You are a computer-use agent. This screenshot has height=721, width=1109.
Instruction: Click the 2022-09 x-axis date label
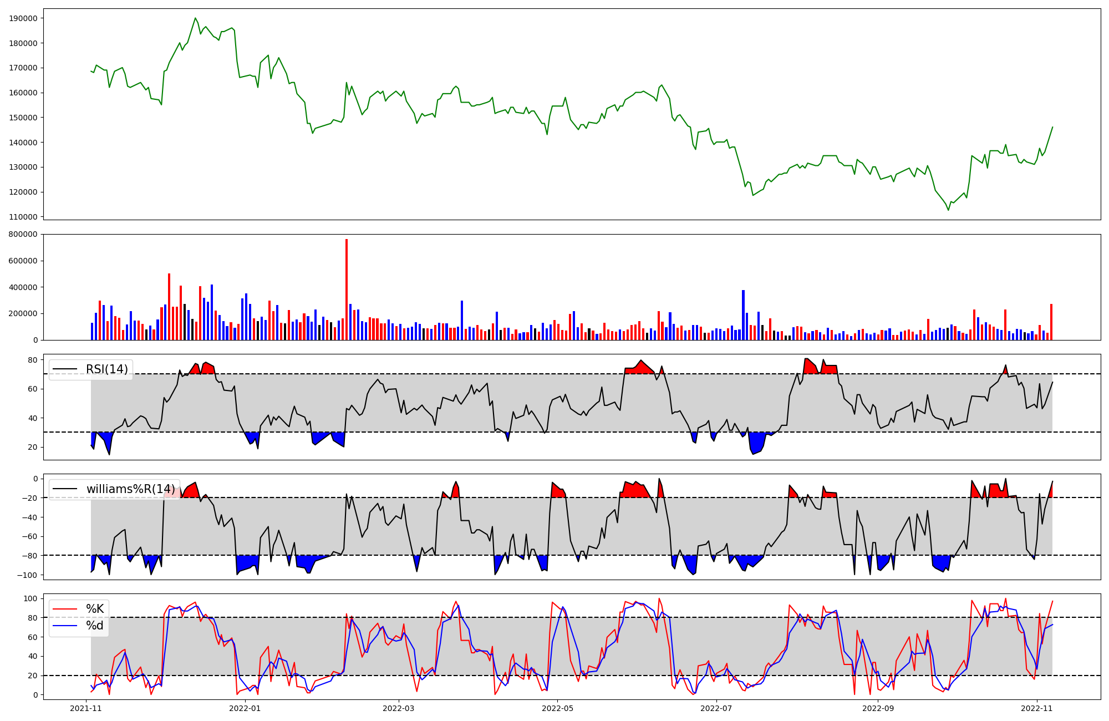878,708
